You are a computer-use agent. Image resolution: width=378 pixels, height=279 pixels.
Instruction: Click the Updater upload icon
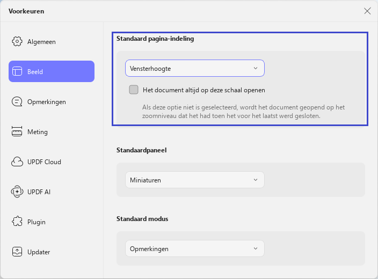[x=17, y=252]
